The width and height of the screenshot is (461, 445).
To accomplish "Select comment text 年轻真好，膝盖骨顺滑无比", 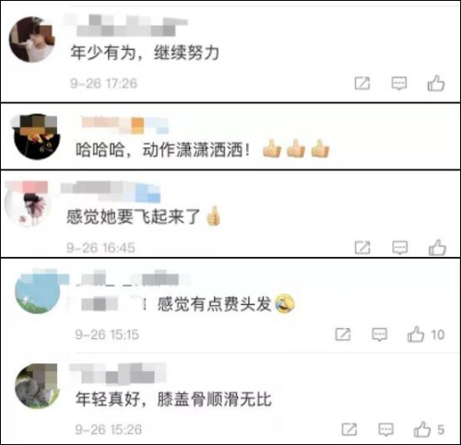I will point(173,399).
